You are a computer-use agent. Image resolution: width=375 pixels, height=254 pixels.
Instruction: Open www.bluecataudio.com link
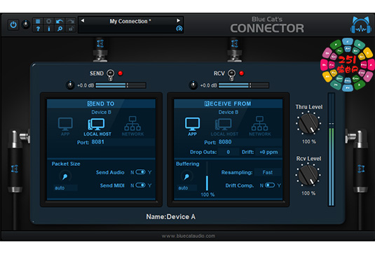189,236
